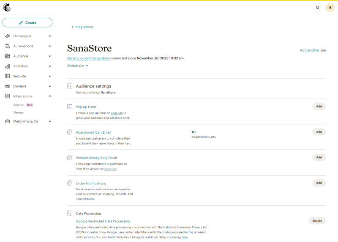This screenshot has height=242, width=338.
Task: Click the Audience people icon
Action: (x=8, y=56)
